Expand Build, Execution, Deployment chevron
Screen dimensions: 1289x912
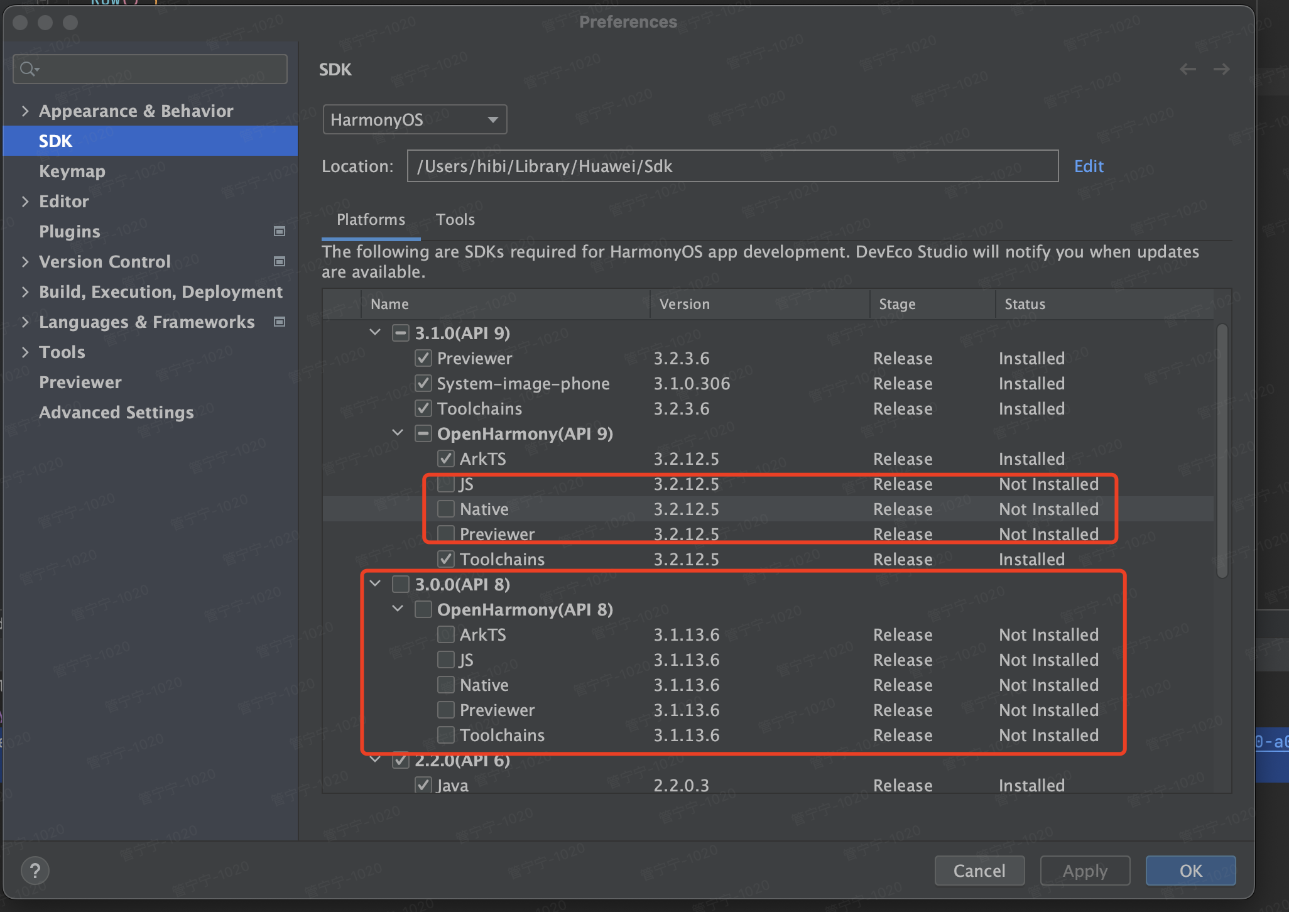point(25,292)
